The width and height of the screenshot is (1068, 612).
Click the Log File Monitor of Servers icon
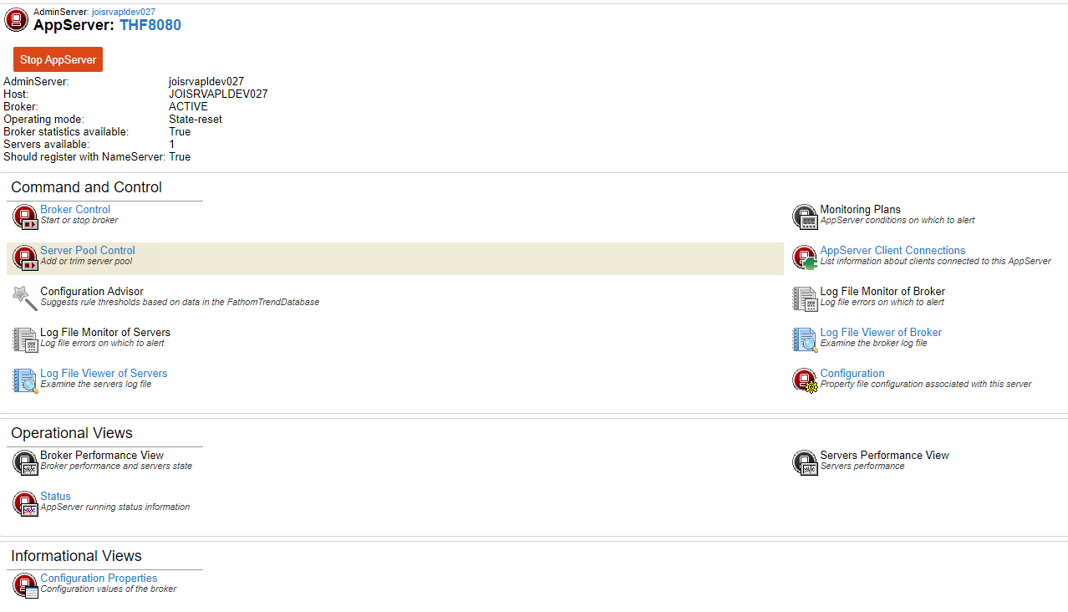(x=25, y=339)
